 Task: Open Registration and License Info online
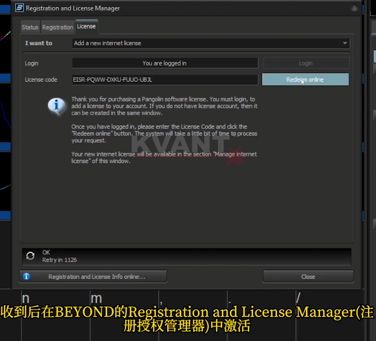pyautogui.click(x=93, y=277)
